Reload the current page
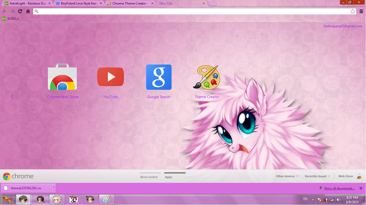The height and width of the screenshot is (205, 366). [x=20, y=11]
